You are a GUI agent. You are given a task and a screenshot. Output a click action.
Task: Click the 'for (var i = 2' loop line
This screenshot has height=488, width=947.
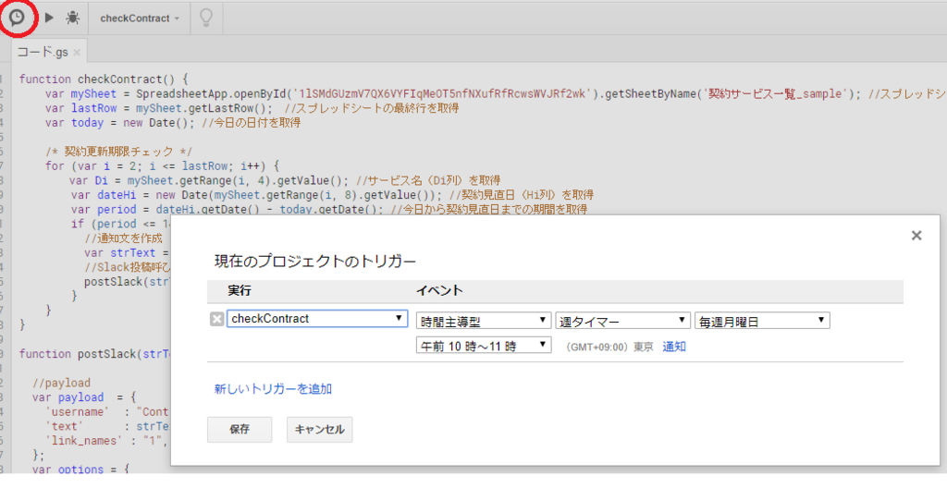coord(162,165)
